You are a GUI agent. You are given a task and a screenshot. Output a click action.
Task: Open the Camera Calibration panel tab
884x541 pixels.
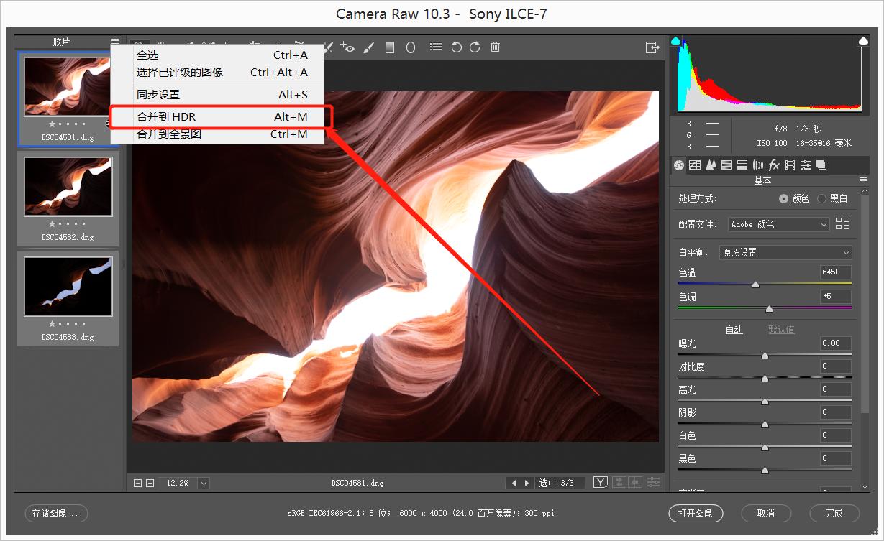tap(790, 165)
